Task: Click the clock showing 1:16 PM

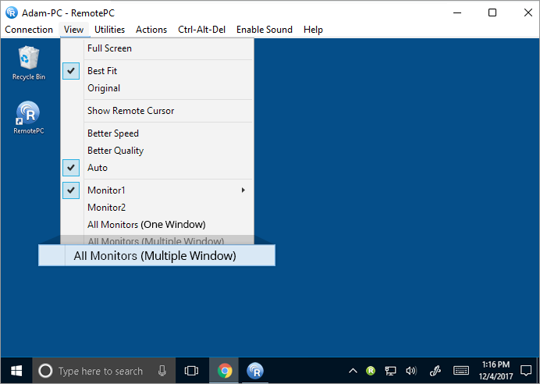Action: (496, 364)
